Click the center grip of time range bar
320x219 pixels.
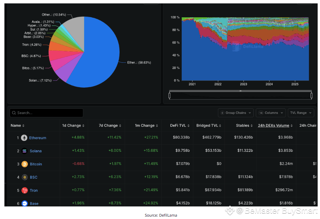(x=241, y=91)
